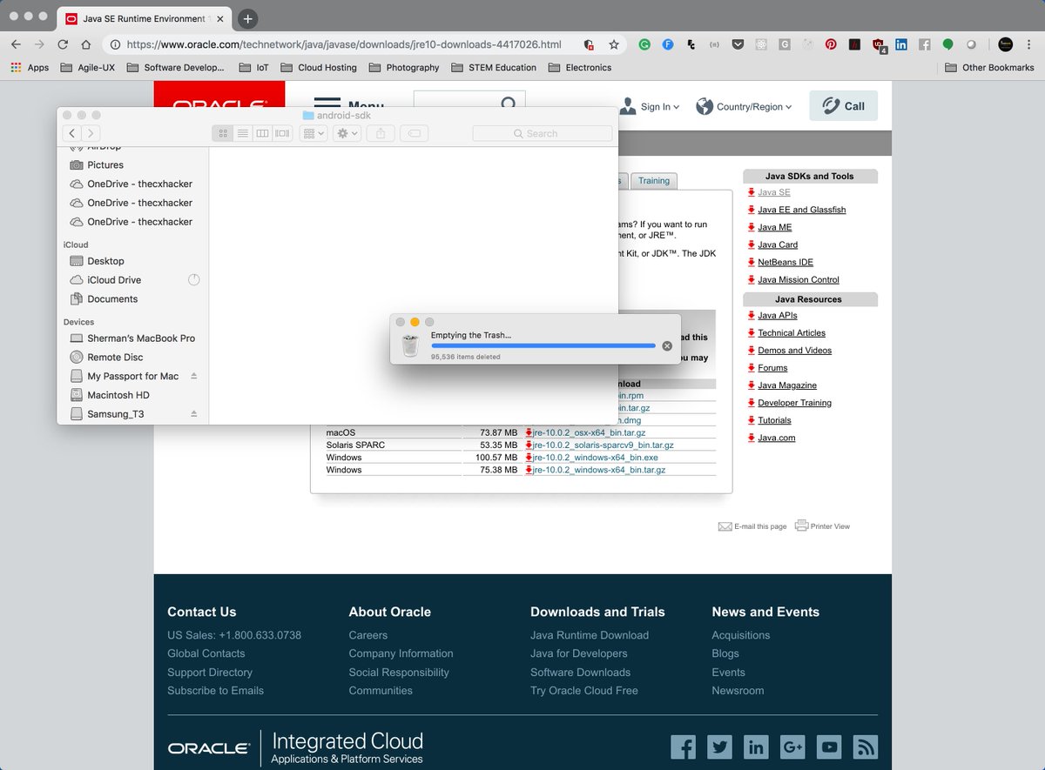Click the URL address bar
Screen dimensions: 1045x770
[344, 44]
